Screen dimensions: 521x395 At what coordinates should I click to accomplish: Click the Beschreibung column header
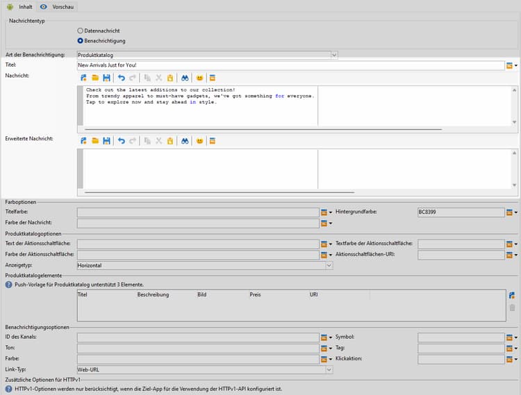153,294
